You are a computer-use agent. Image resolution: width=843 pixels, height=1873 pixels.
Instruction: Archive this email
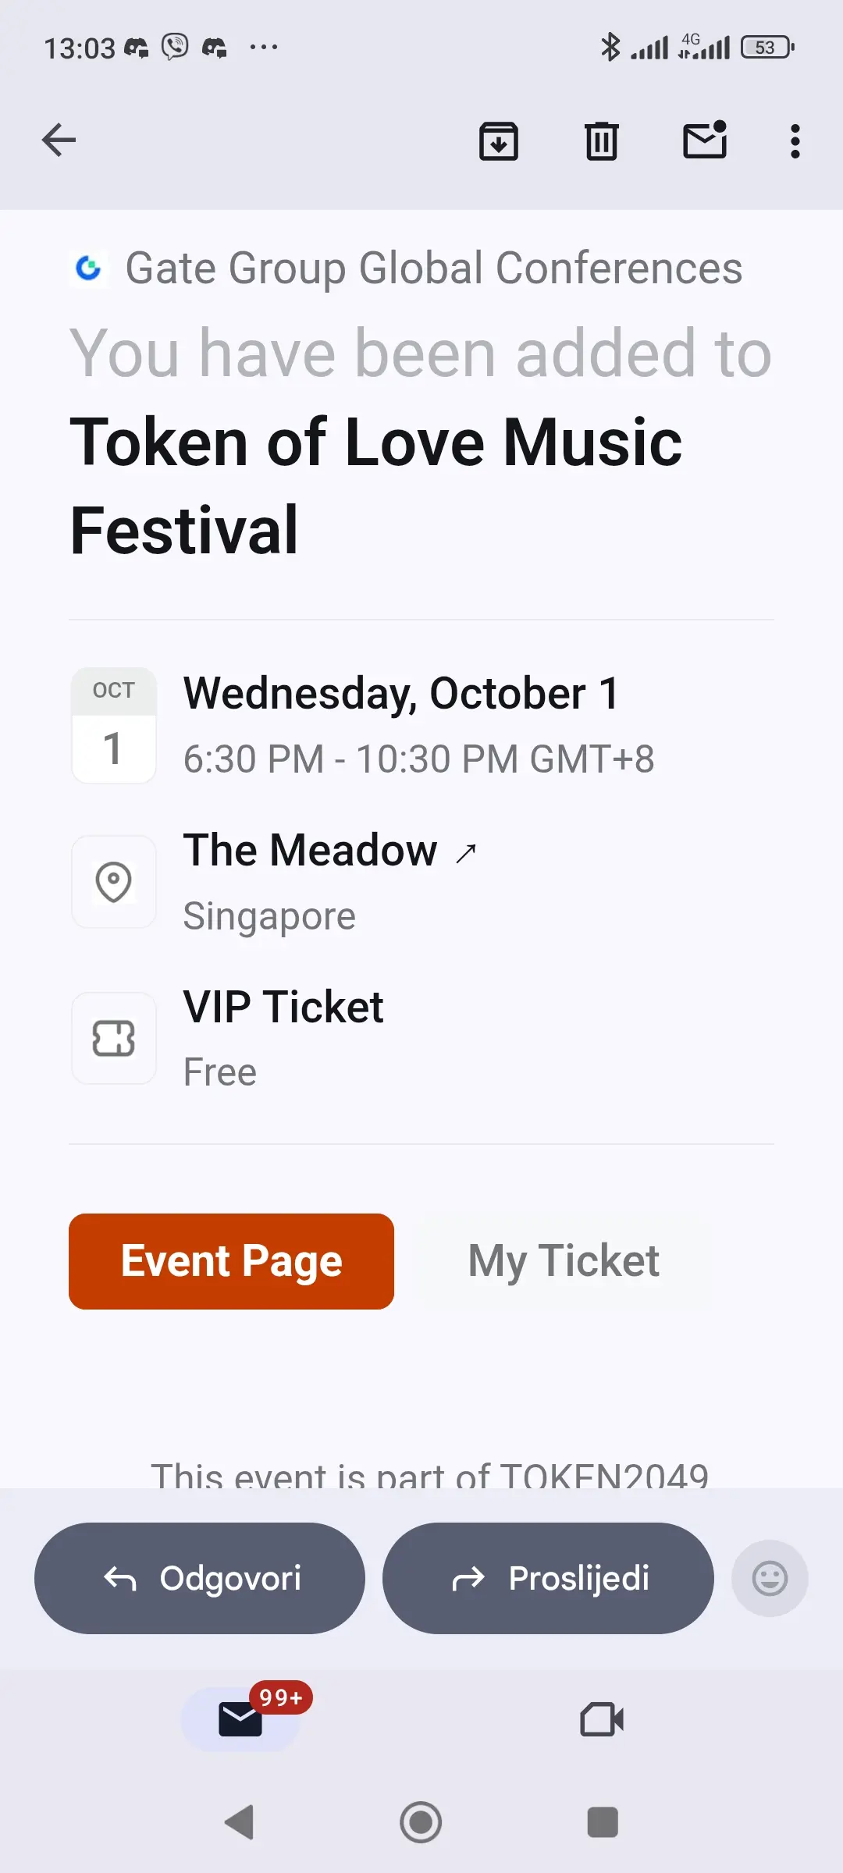[x=499, y=141]
